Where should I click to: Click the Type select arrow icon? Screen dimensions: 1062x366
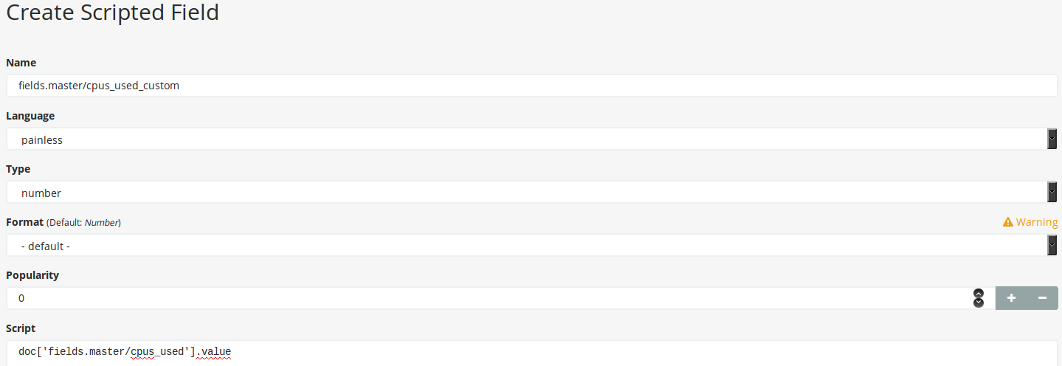click(1052, 192)
